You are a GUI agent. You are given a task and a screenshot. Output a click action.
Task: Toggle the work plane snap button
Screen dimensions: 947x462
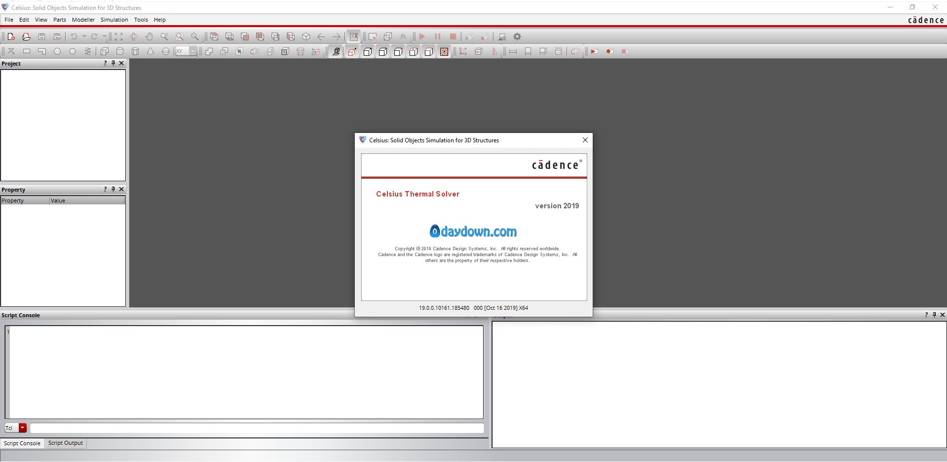337,51
